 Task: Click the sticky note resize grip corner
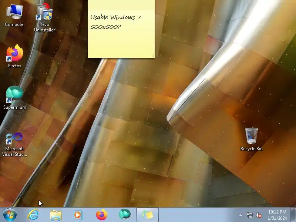point(152,55)
